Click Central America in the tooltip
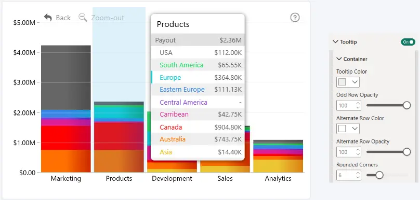420x200 pixels. 183,102
